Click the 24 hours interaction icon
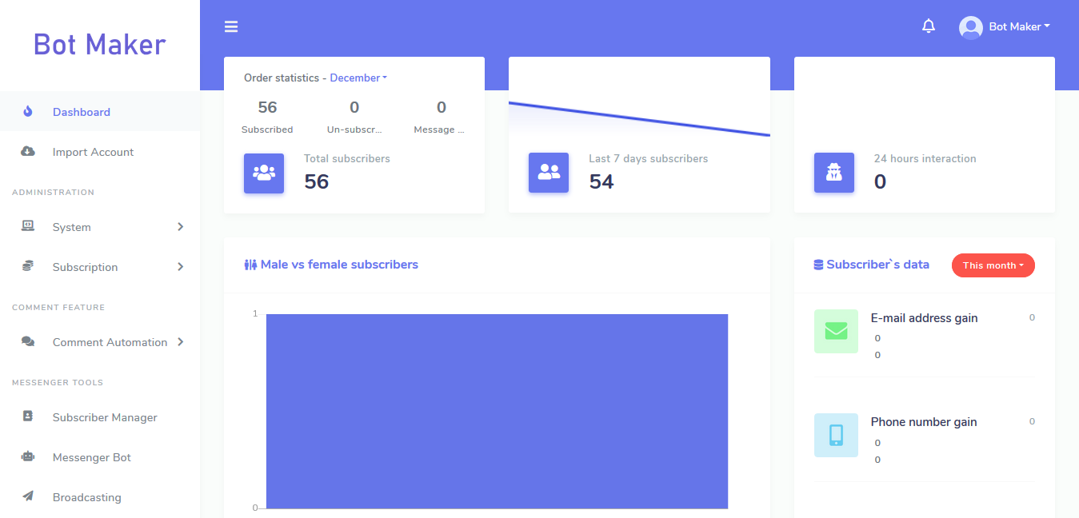 pos(833,173)
